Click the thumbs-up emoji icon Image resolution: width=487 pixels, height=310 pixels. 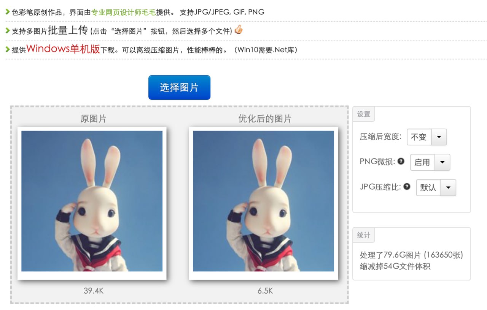239,30
